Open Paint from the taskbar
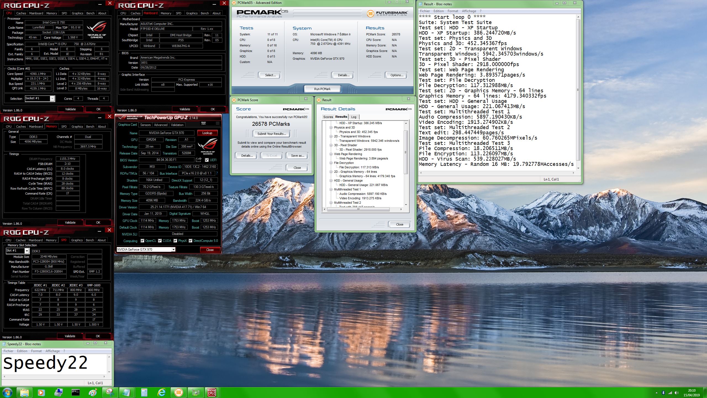This screenshot has height=398, width=707. click(x=93, y=392)
